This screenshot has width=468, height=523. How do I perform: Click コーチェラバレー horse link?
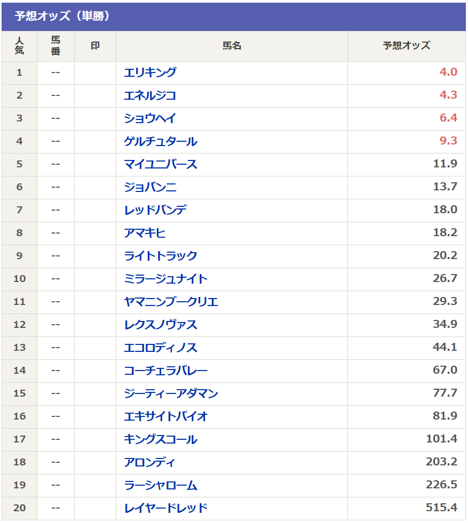165,371
